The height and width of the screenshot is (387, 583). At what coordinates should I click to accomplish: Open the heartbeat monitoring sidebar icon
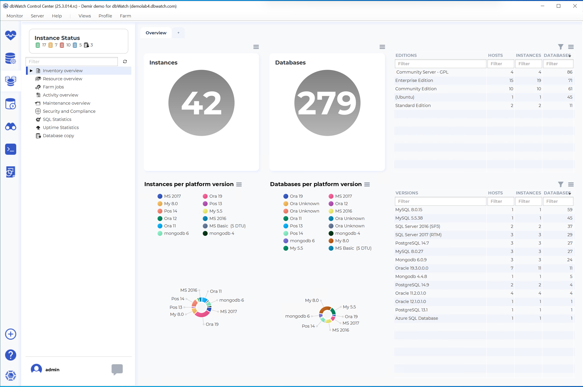point(10,35)
